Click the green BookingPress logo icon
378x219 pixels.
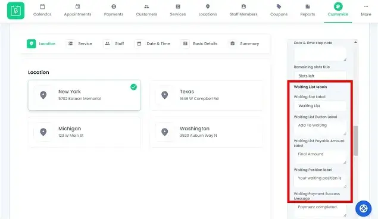(15, 11)
